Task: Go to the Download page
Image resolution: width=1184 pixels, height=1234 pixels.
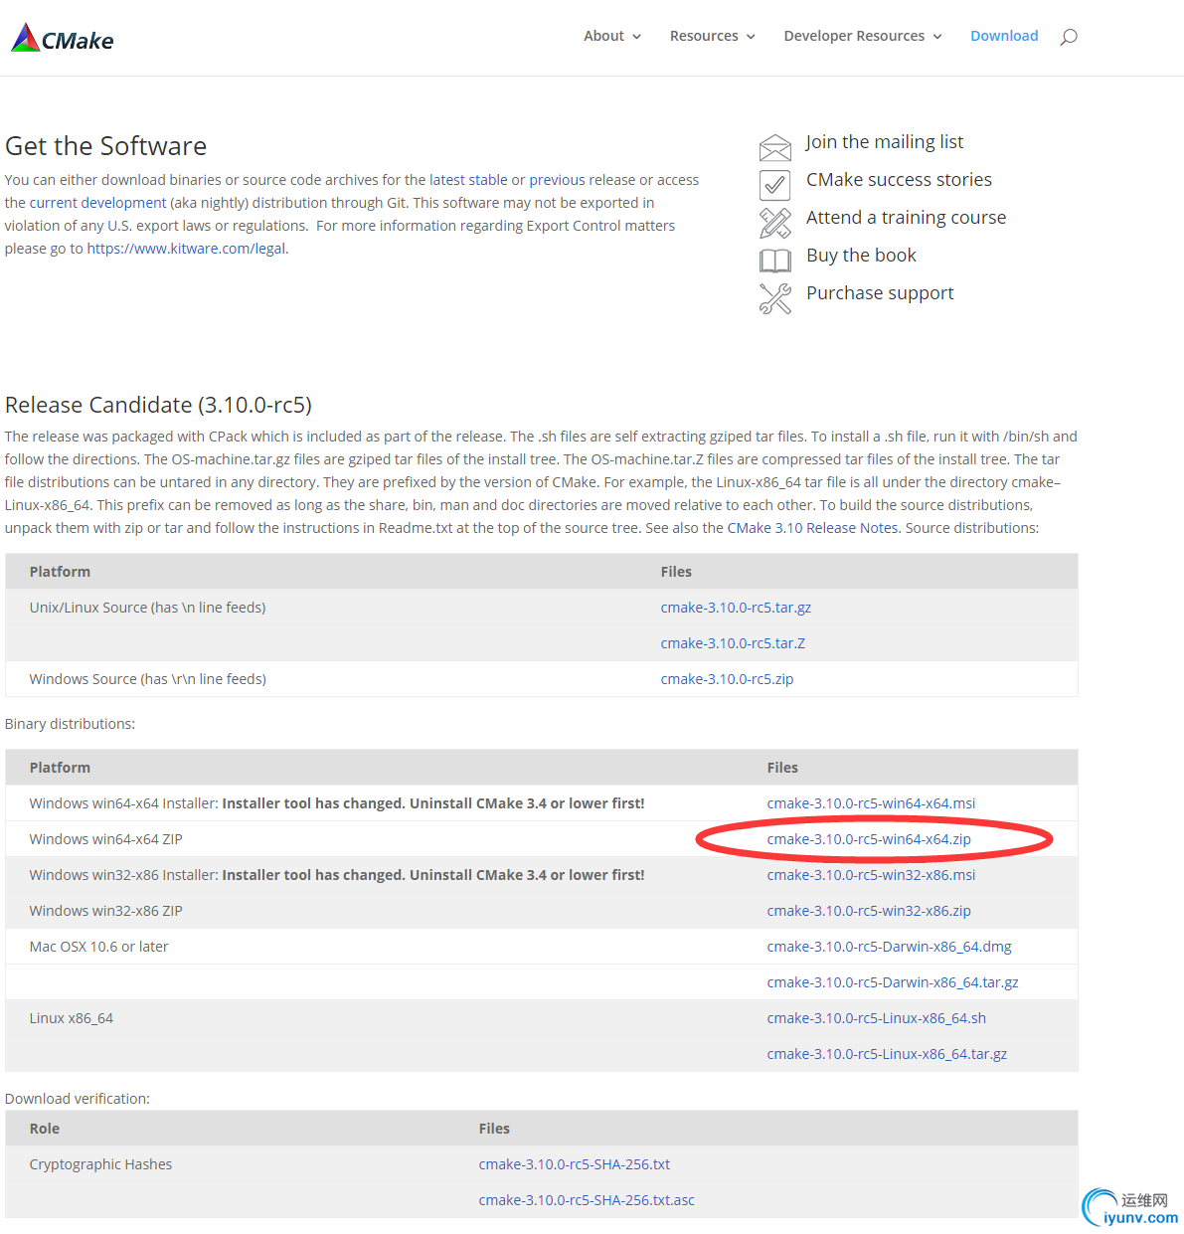Action: (x=1004, y=36)
